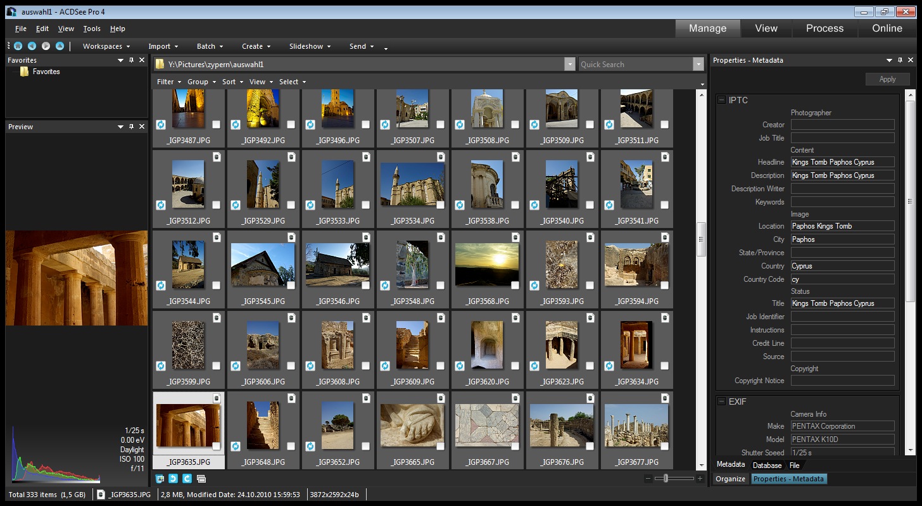Tick the checkbox on _IGP3534.JPG thumbnail

click(441, 205)
